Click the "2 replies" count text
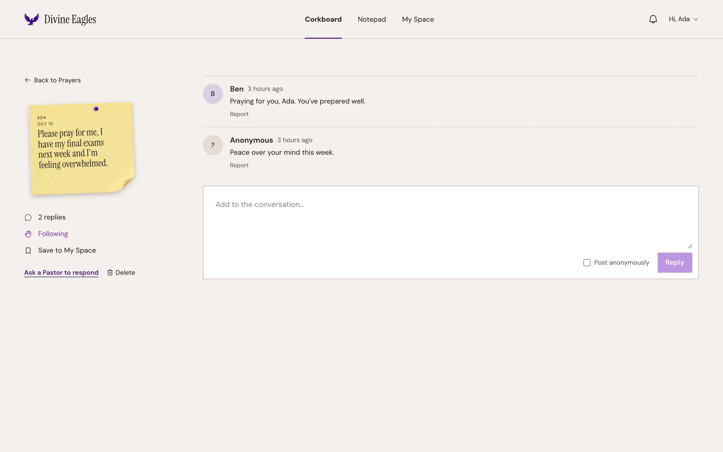The height and width of the screenshot is (452, 723). tap(52, 217)
